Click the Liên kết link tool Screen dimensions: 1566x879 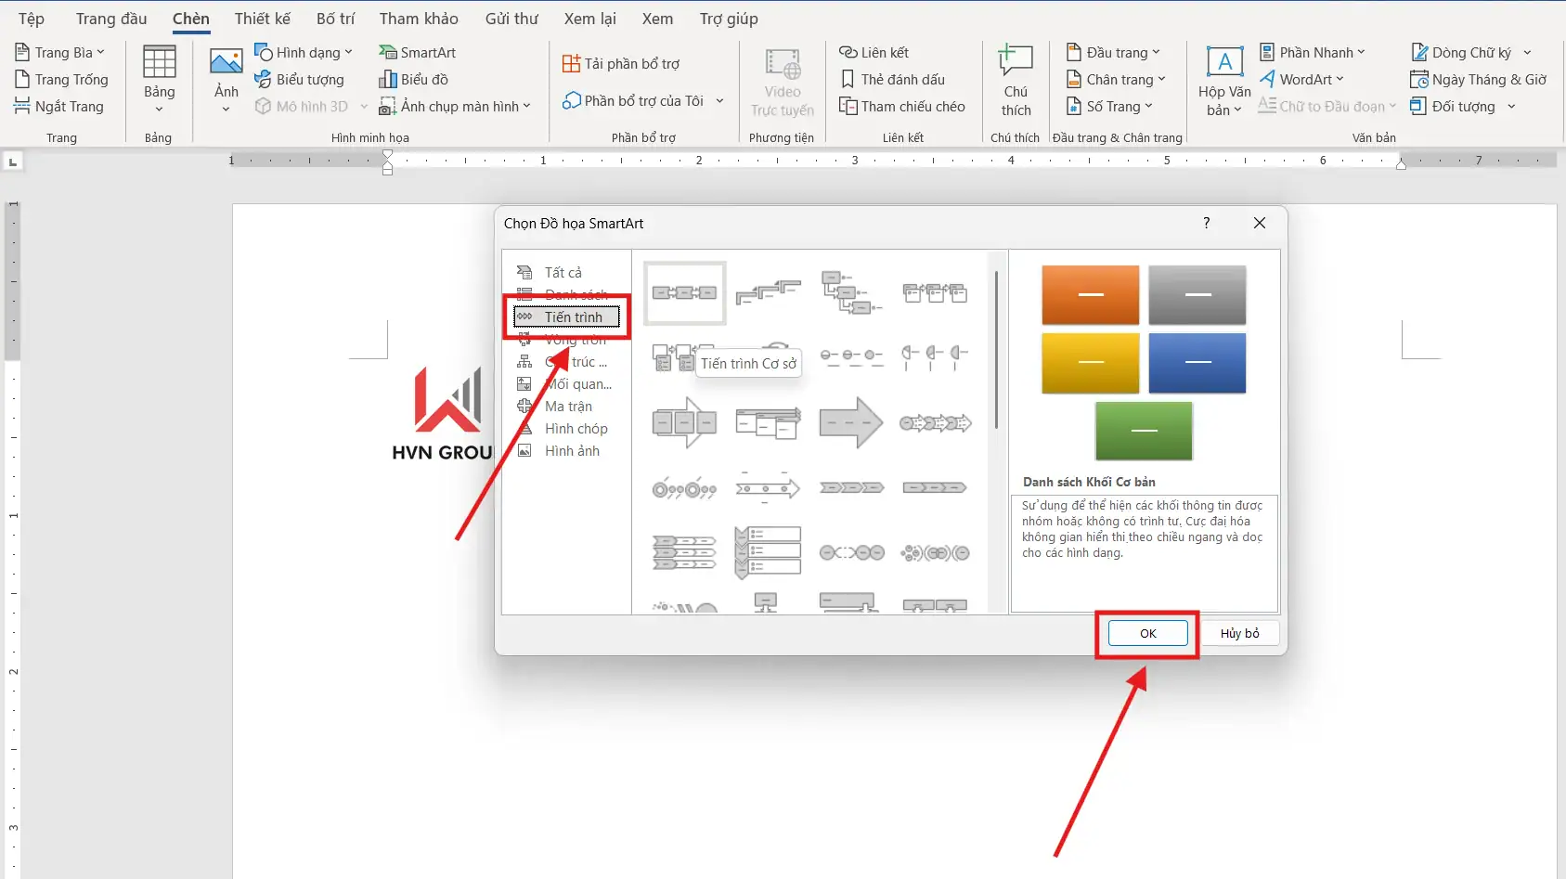click(874, 53)
